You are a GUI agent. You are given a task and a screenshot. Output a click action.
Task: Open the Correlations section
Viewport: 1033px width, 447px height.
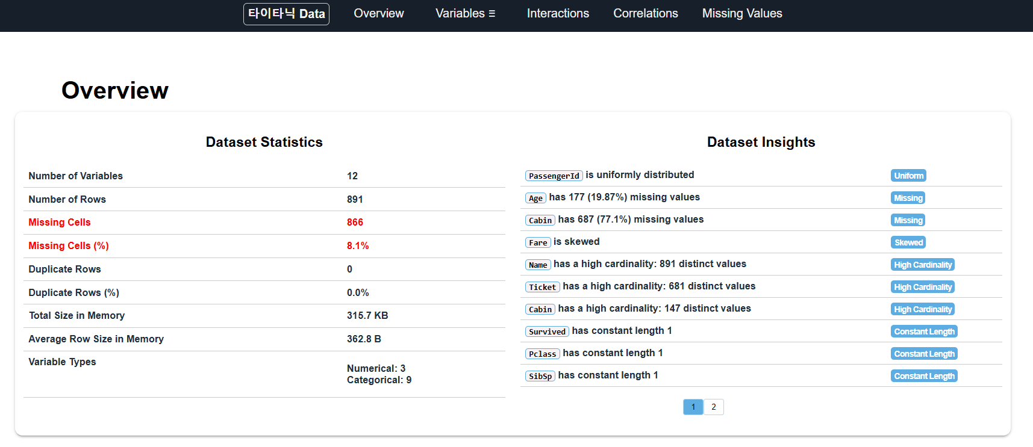[645, 13]
